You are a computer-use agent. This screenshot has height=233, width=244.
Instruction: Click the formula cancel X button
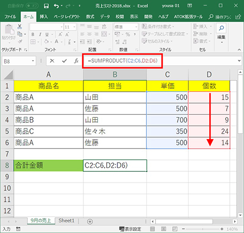[x=52, y=61]
